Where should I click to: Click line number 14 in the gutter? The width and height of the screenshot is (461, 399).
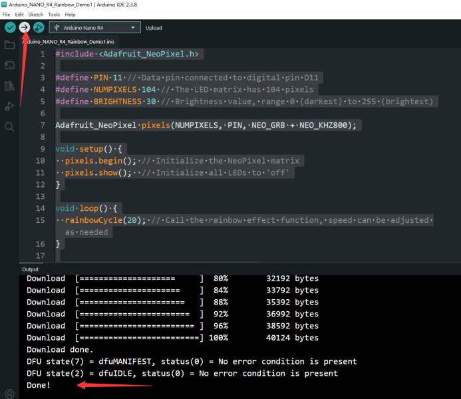[41, 208]
